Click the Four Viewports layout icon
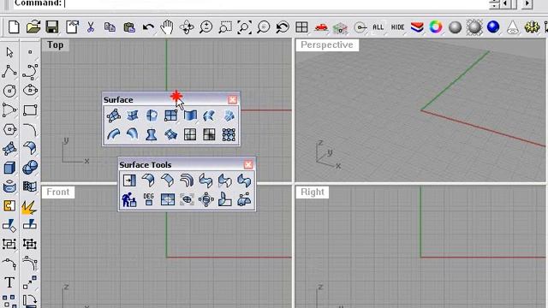This screenshot has width=548, height=308. coord(301,27)
